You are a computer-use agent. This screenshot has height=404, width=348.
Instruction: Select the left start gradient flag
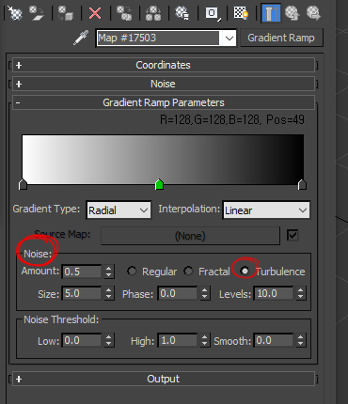(23, 184)
